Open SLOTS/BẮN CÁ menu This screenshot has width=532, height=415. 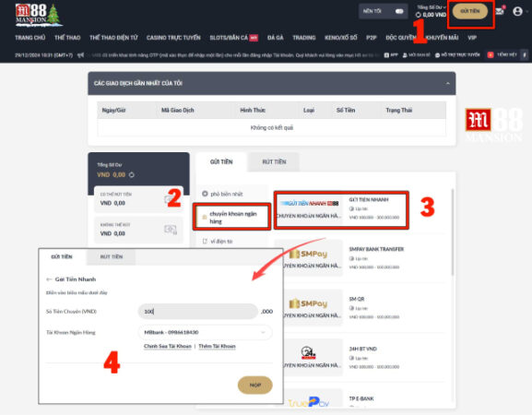point(233,38)
